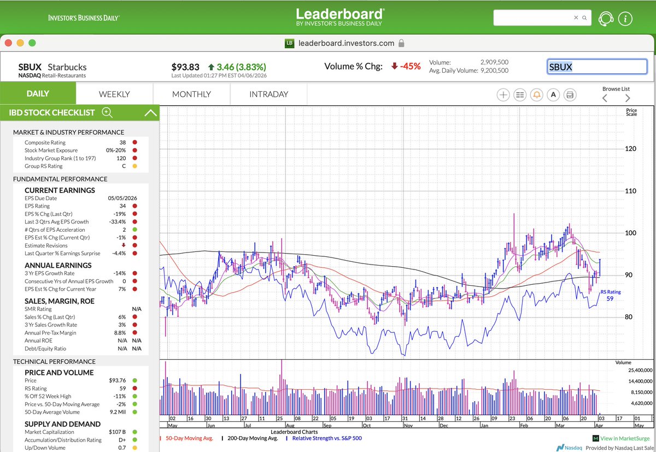Switch to the WEEKLY chart tab

114,94
